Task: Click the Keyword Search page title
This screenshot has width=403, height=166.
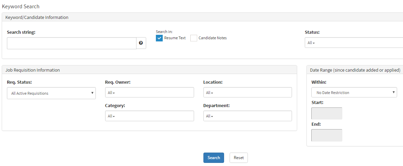Action: (x=21, y=6)
